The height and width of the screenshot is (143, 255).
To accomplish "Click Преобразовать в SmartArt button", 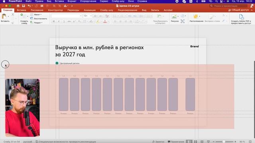I will coord(160,19).
